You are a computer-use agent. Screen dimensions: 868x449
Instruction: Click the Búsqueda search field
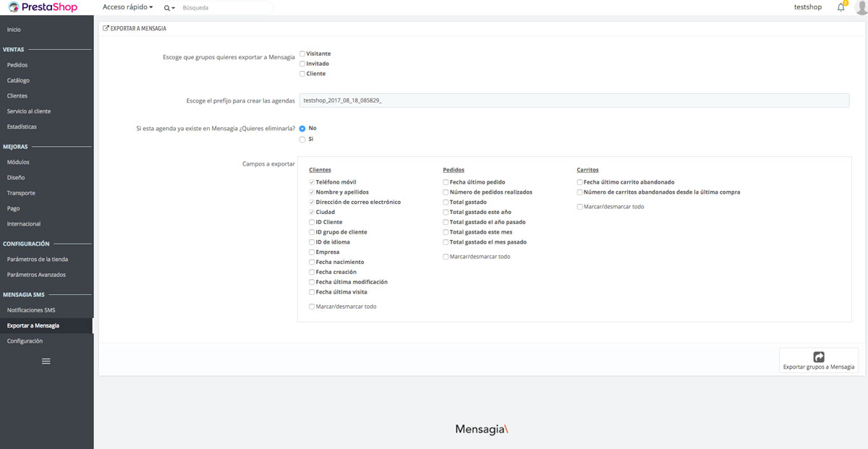pyautogui.click(x=224, y=8)
